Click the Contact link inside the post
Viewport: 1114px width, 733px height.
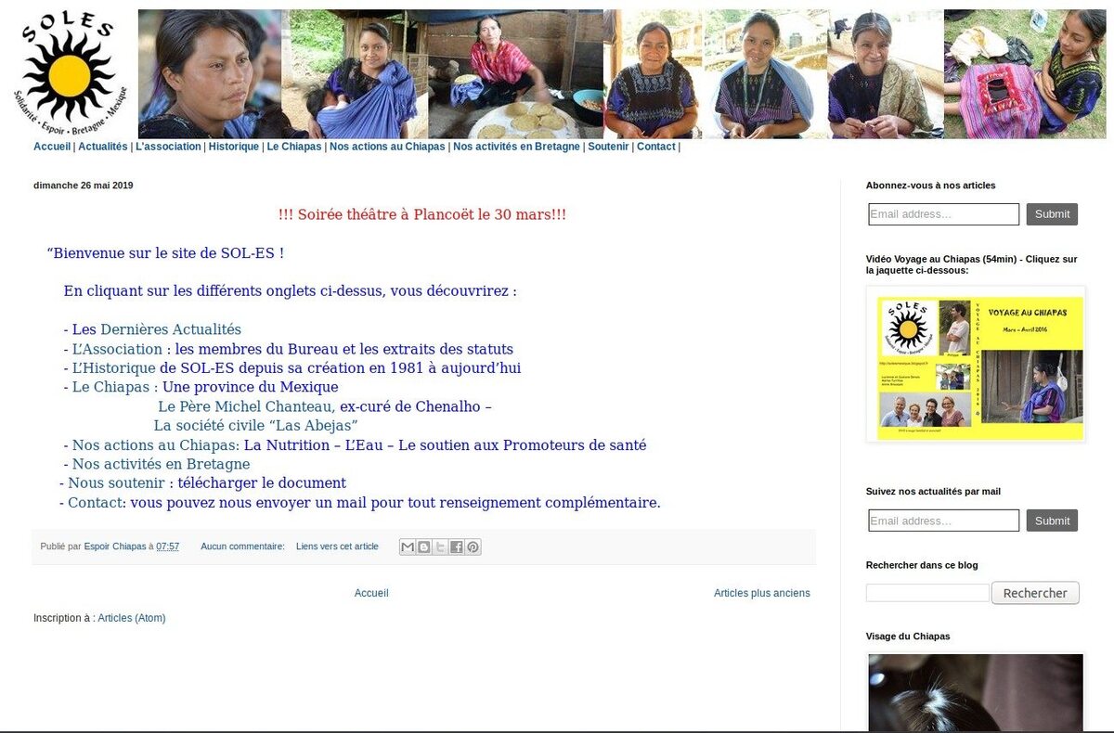pyautogui.click(x=95, y=503)
